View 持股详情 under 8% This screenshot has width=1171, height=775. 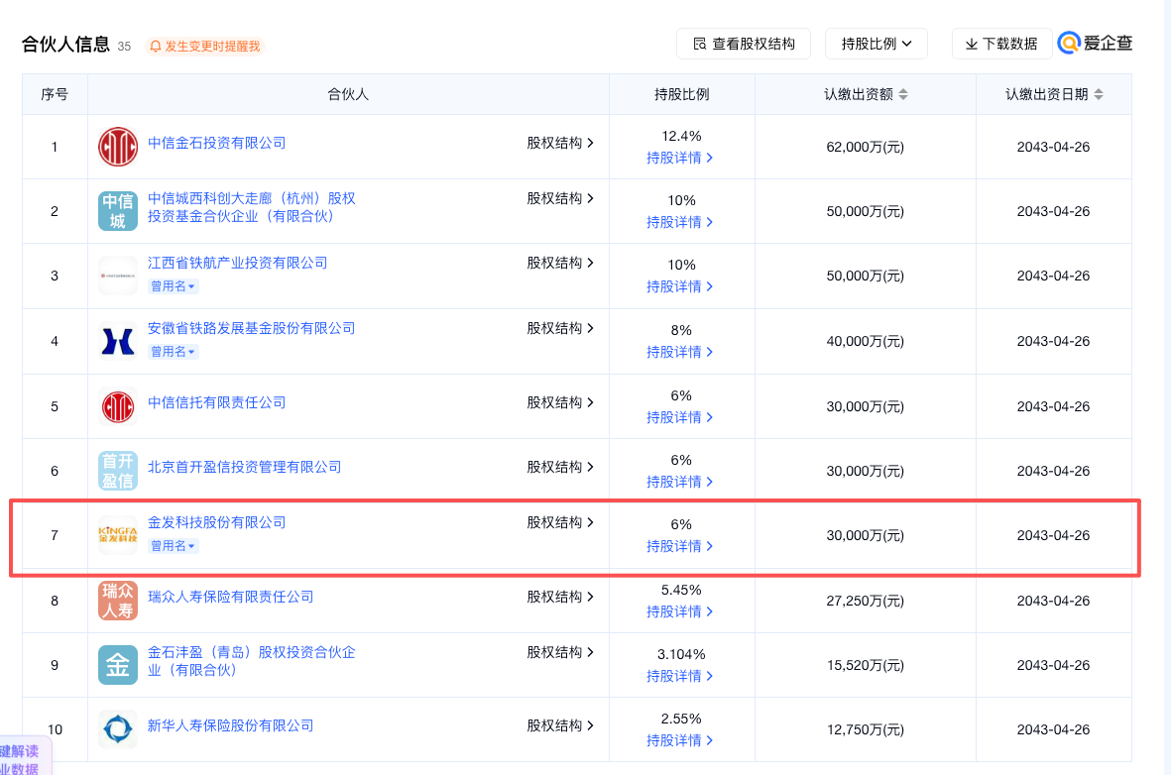point(679,352)
